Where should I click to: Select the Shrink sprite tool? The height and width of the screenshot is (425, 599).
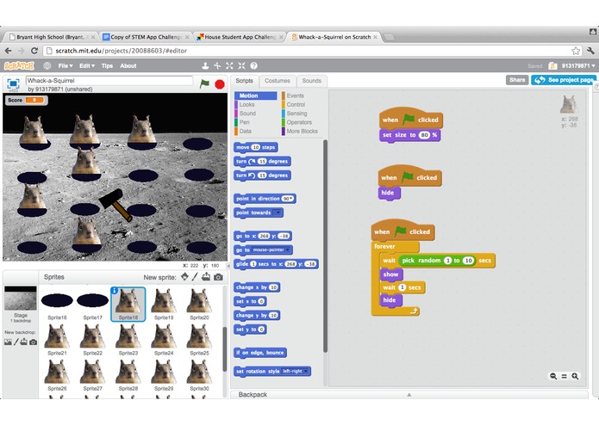click(241, 66)
